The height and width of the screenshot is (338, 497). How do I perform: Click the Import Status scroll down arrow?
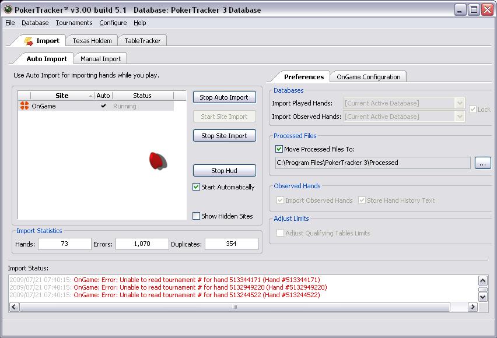(483, 297)
